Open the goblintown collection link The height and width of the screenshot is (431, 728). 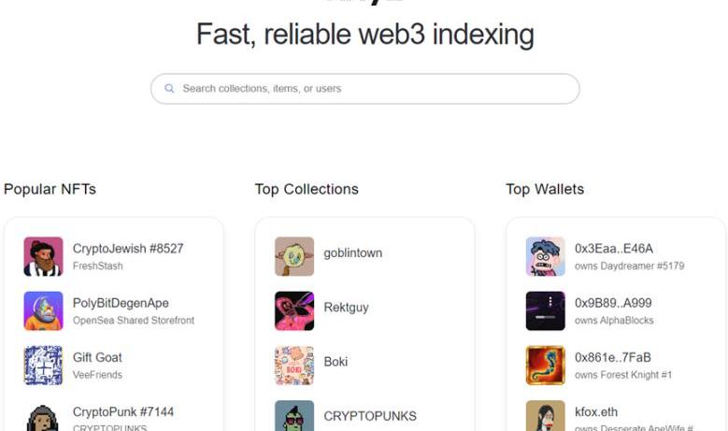(x=353, y=253)
